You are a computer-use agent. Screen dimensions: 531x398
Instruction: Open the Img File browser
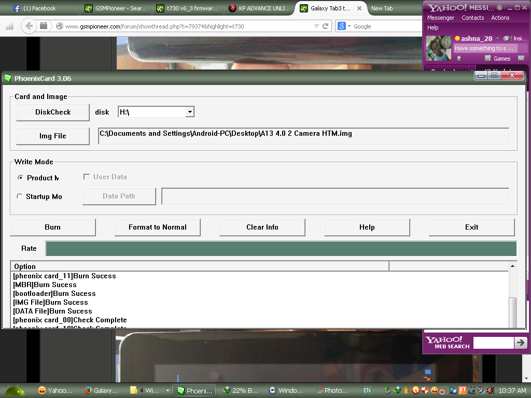click(x=53, y=136)
